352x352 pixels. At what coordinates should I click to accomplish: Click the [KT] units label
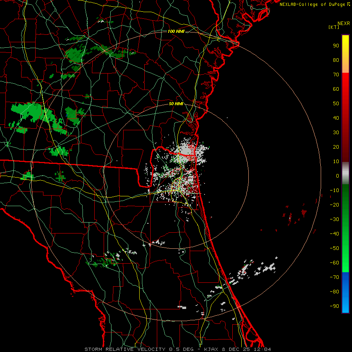pos(334,27)
